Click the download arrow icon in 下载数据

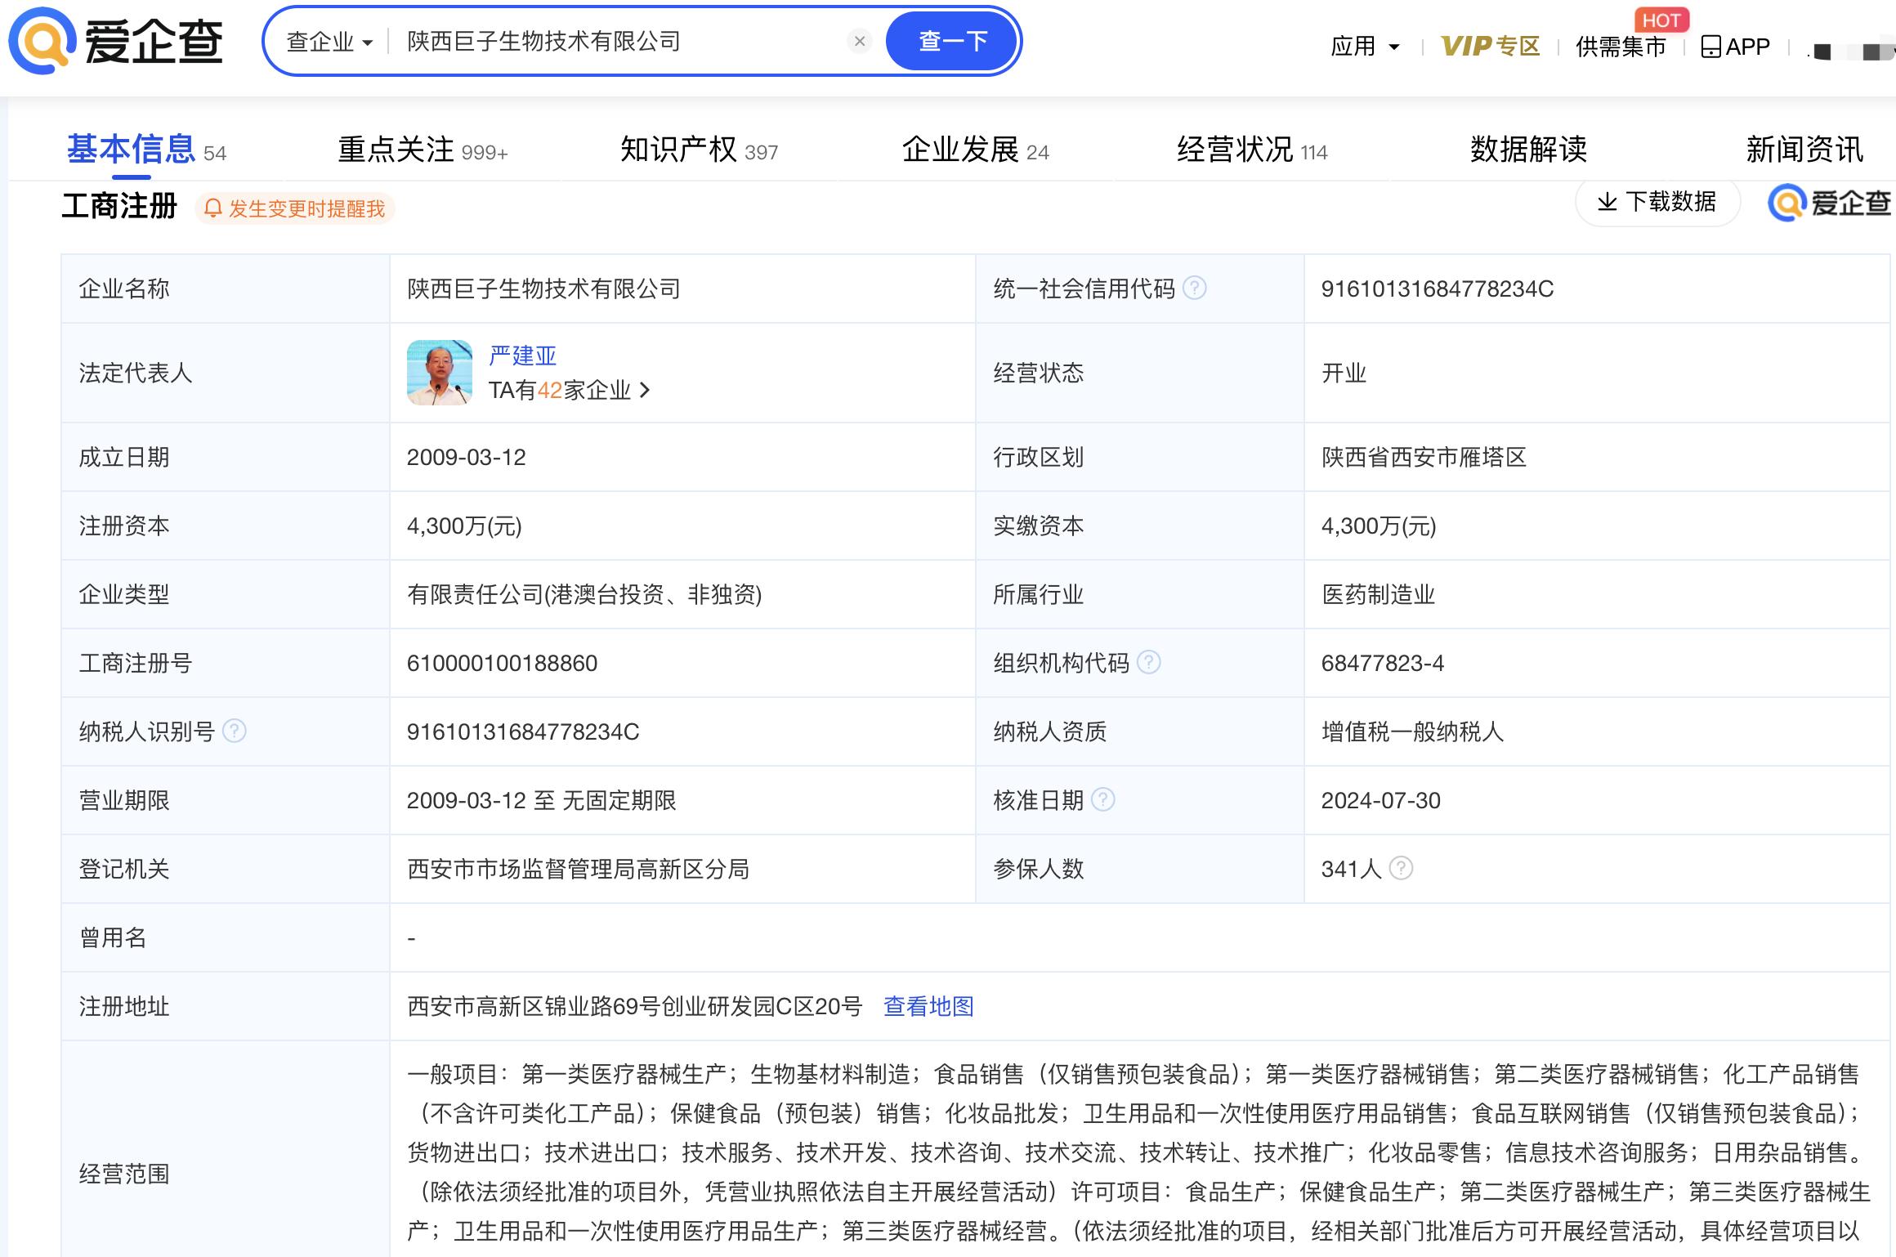[1607, 202]
